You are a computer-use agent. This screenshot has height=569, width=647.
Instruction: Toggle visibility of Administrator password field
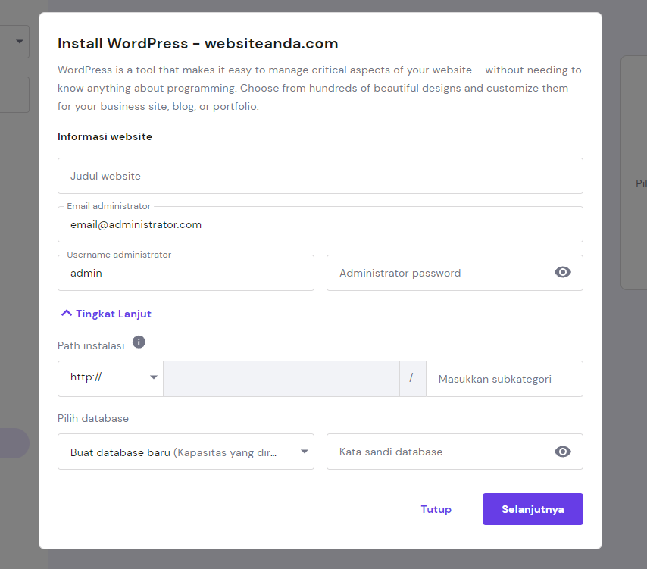[562, 272]
